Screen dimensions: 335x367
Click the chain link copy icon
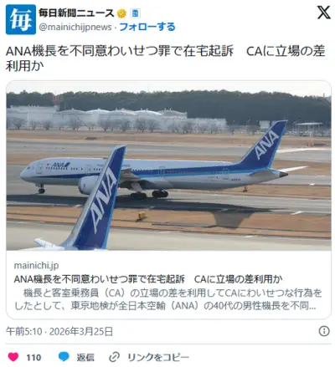114,357
